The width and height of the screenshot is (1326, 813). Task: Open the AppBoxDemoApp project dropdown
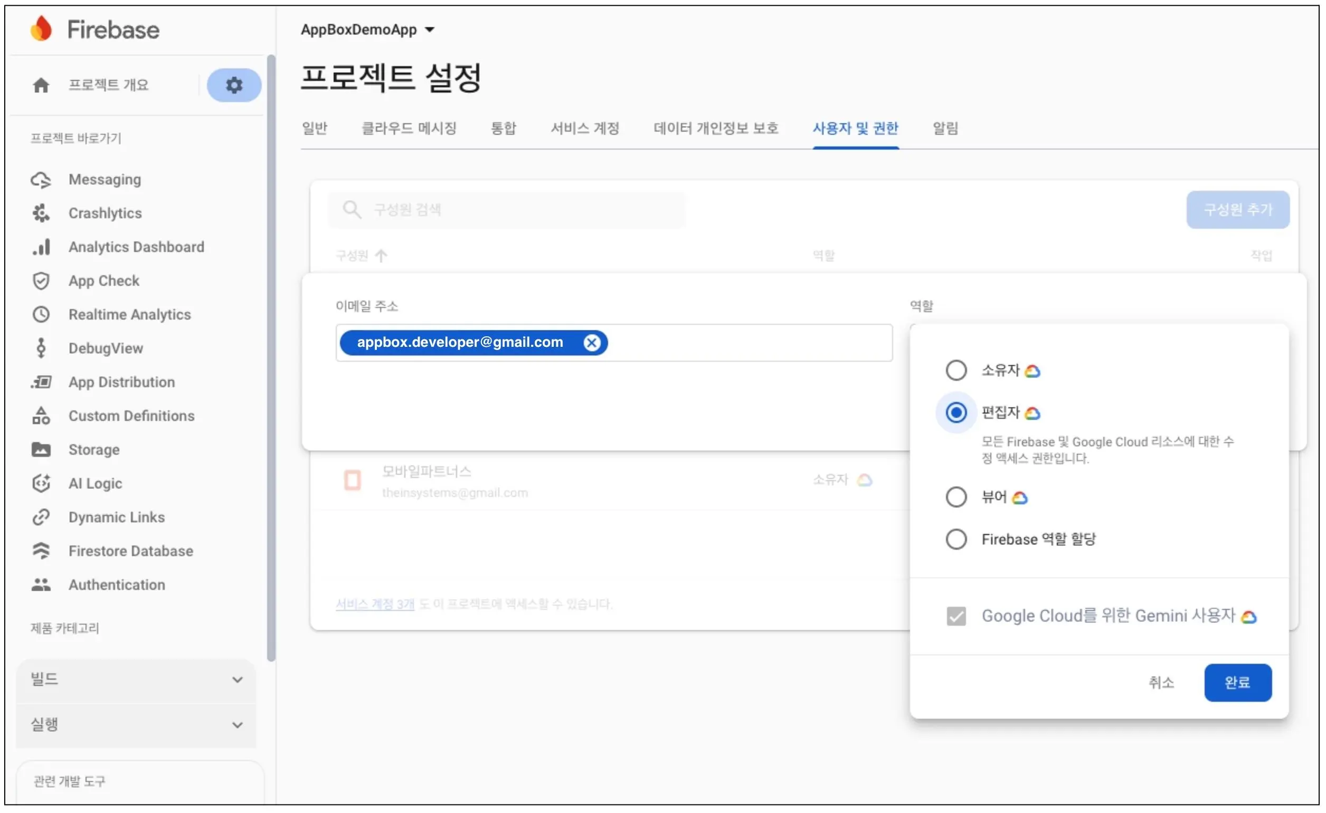367,30
